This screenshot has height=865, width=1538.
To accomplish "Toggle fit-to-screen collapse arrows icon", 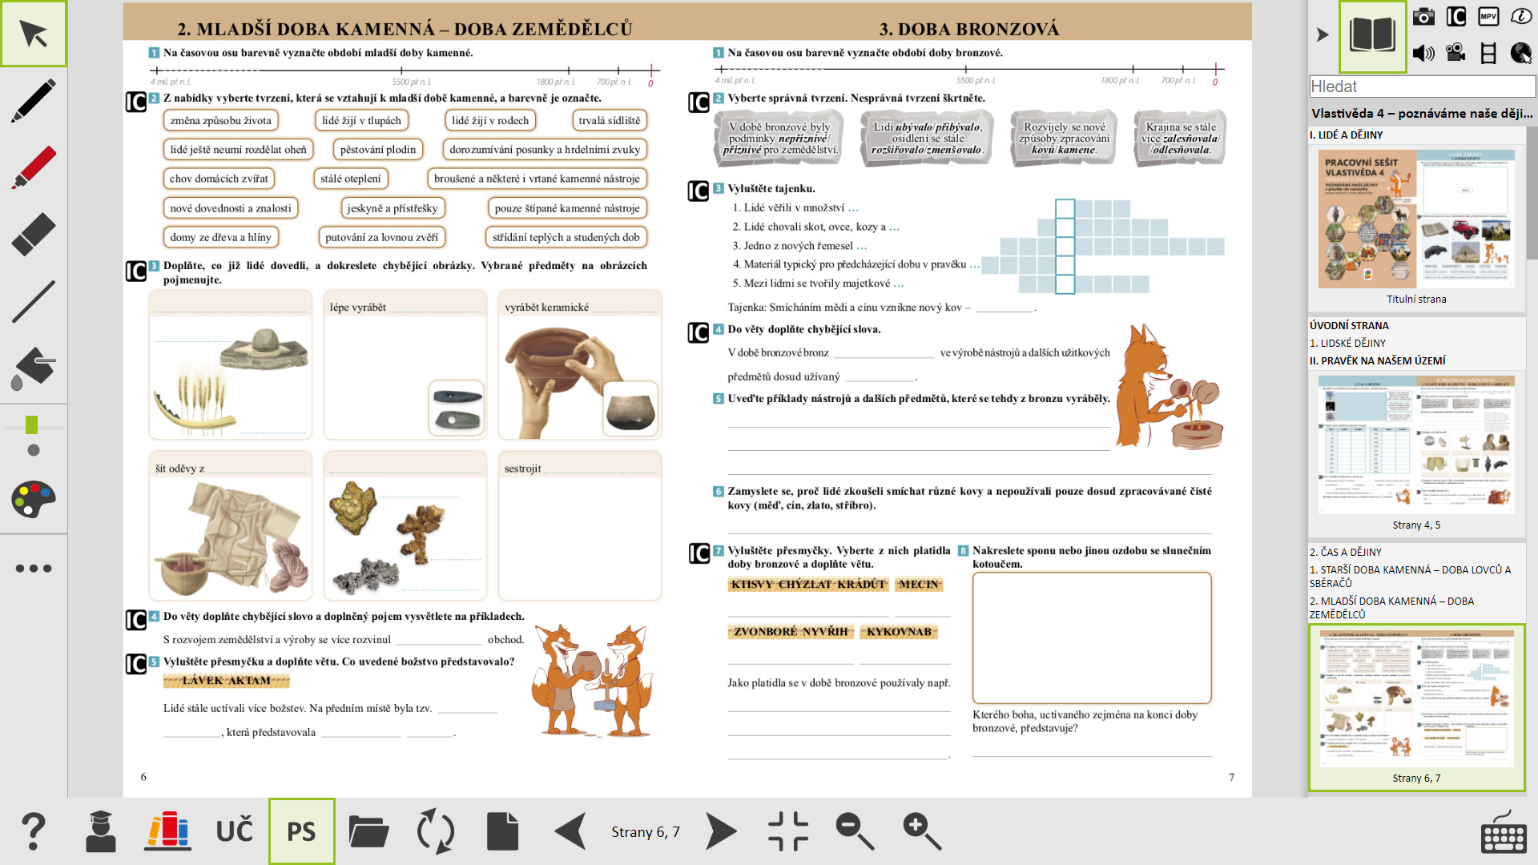I will click(x=788, y=831).
